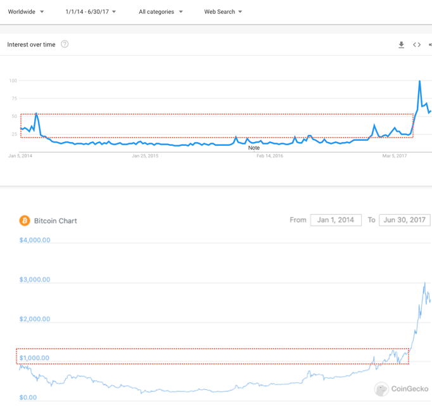Click the $0.00 price axis label
This screenshot has width=432, height=407.
tap(28, 397)
